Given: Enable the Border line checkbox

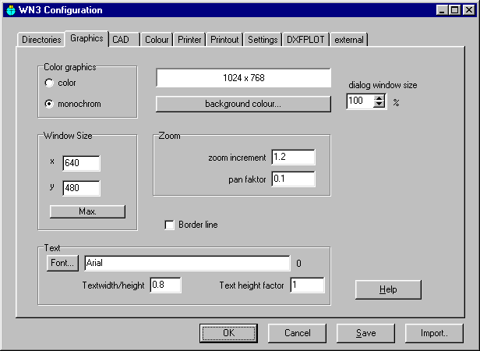Looking at the screenshot, I should point(169,225).
